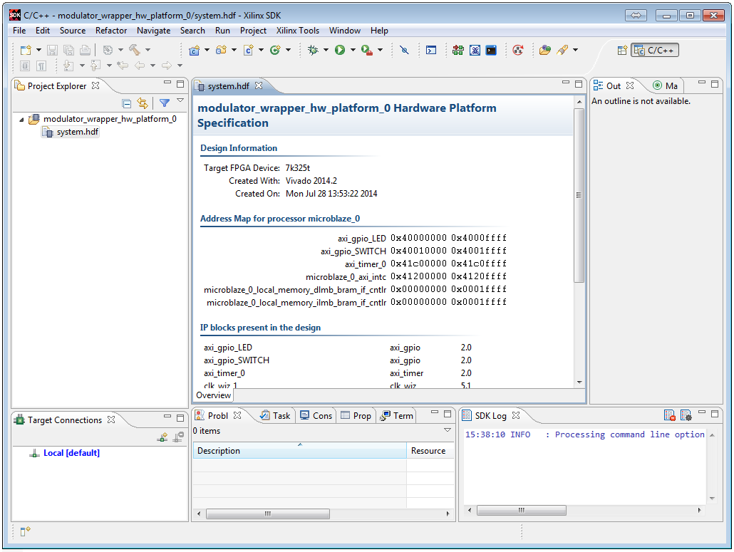This screenshot has width=734, height=552.
Task: Select the C/C++ perspective button
Action: pyautogui.click(x=655, y=50)
